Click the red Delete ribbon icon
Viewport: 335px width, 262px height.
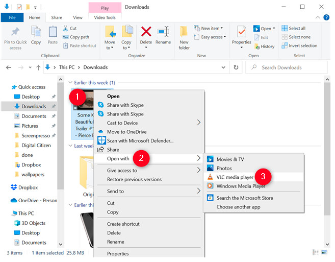(x=146, y=32)
